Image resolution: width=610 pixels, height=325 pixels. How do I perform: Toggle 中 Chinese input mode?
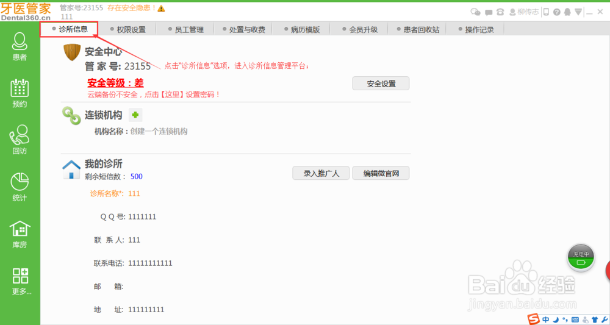(x=546, y=320)
